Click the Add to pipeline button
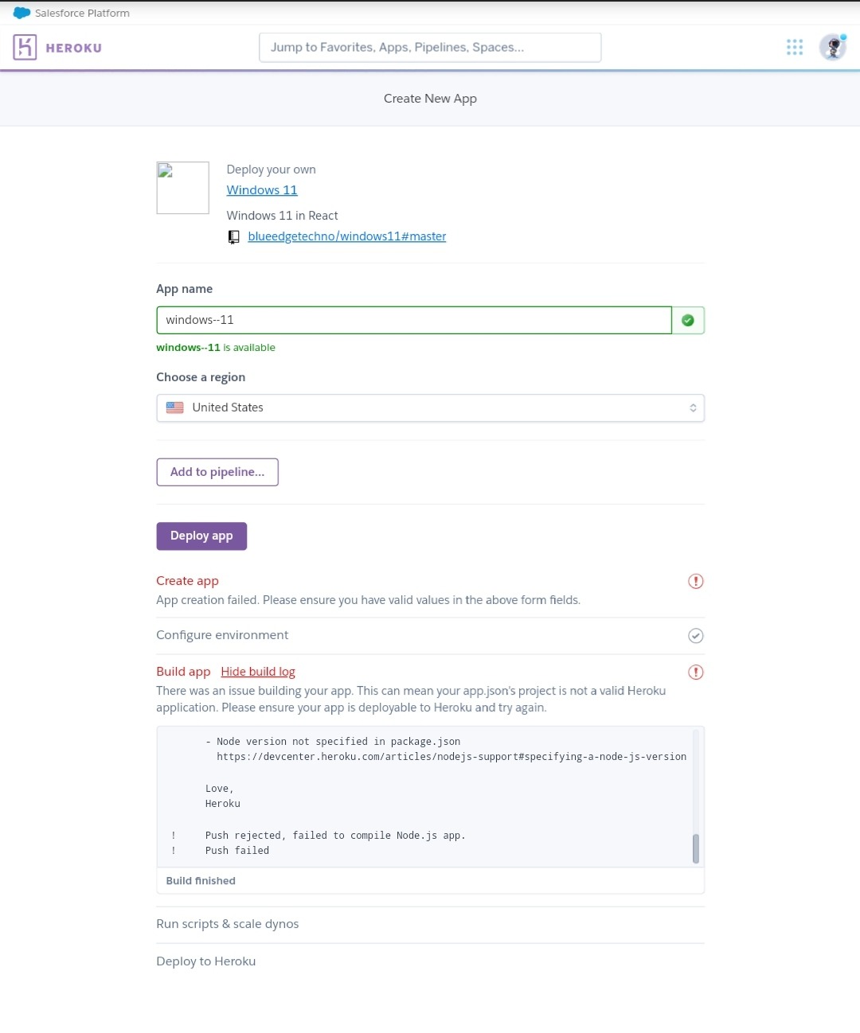The image size is (860, 1033). [217, 471]
